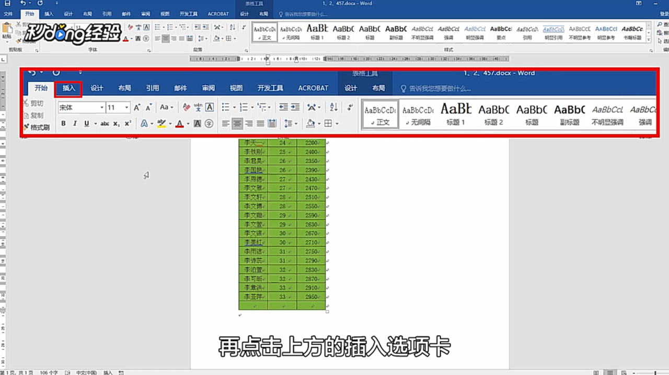669x375 pixels.
Task: Toggle Center alignment in the enlarged ribbon
Action: click(x=237, y=124)
